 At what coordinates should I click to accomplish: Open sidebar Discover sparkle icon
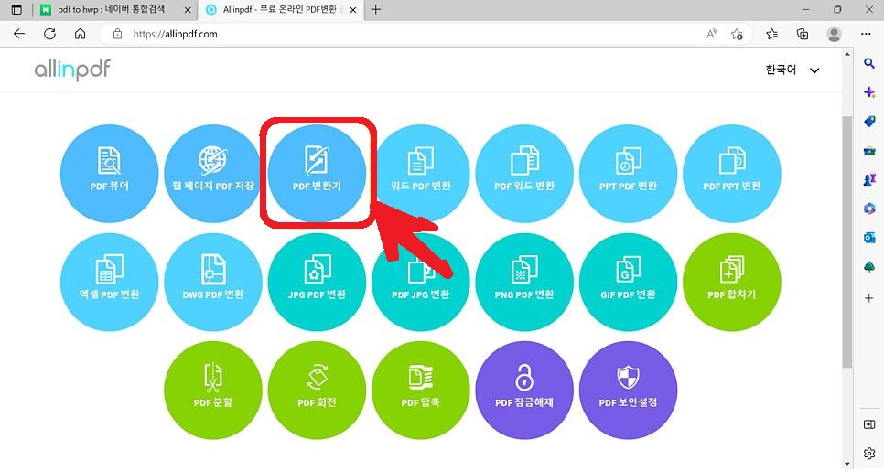click(869, 92)
